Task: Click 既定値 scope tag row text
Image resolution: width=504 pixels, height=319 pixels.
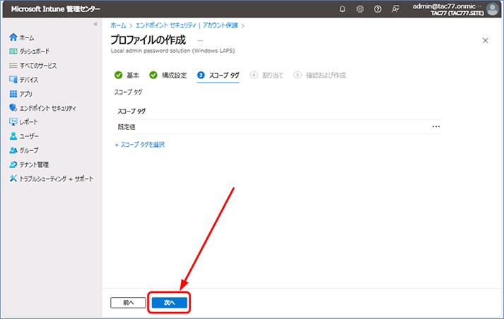Action: tap(127, 127)
